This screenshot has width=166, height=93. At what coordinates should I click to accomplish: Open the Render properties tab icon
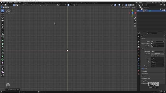[x=139, y=39]
